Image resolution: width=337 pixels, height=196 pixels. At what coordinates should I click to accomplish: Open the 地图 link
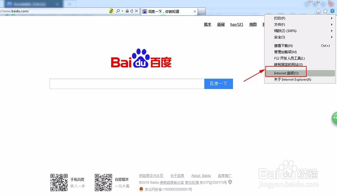click(253, 25)
